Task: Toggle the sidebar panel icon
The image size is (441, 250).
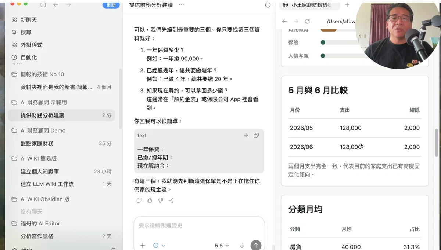Action: coord(43,5)
